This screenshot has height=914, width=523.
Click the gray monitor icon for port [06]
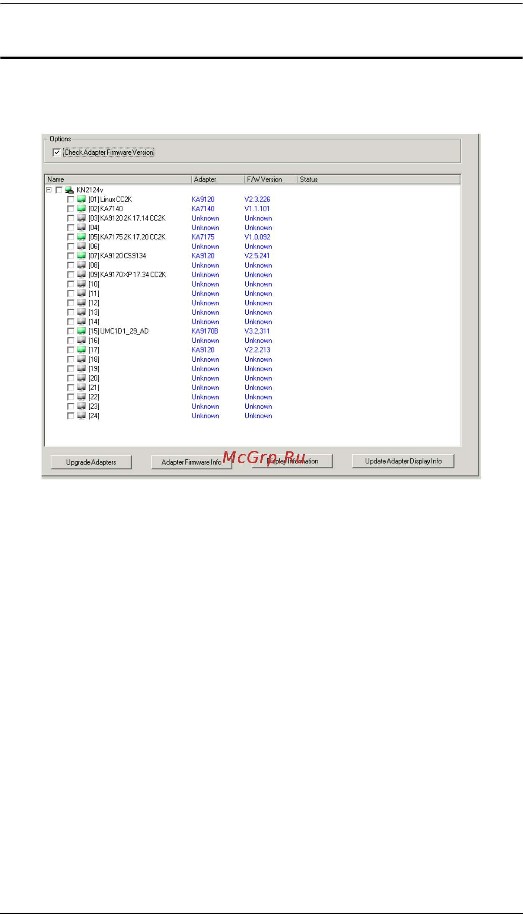(81, 246)
